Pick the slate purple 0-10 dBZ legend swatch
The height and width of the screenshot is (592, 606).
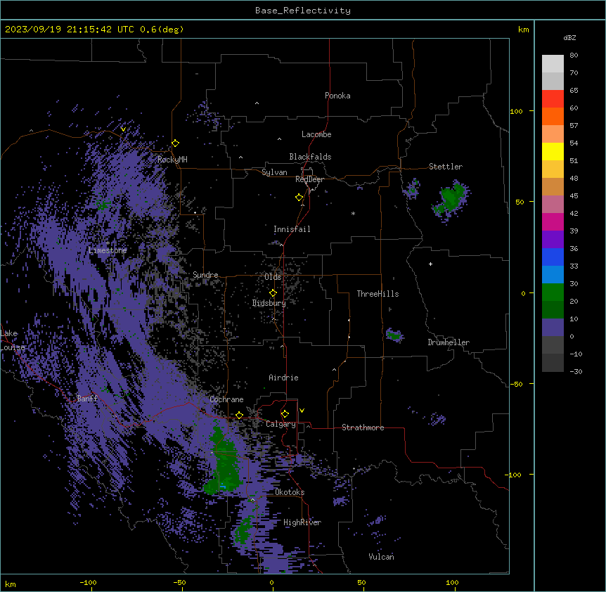coord(553,328)
